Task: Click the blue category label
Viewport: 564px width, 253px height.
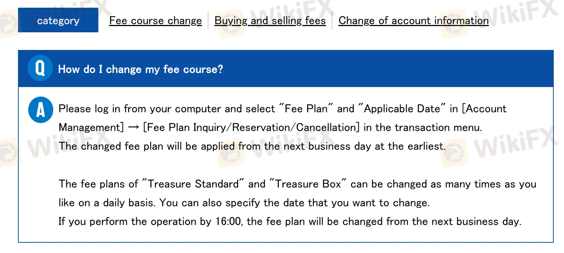Action: [58, 21]
